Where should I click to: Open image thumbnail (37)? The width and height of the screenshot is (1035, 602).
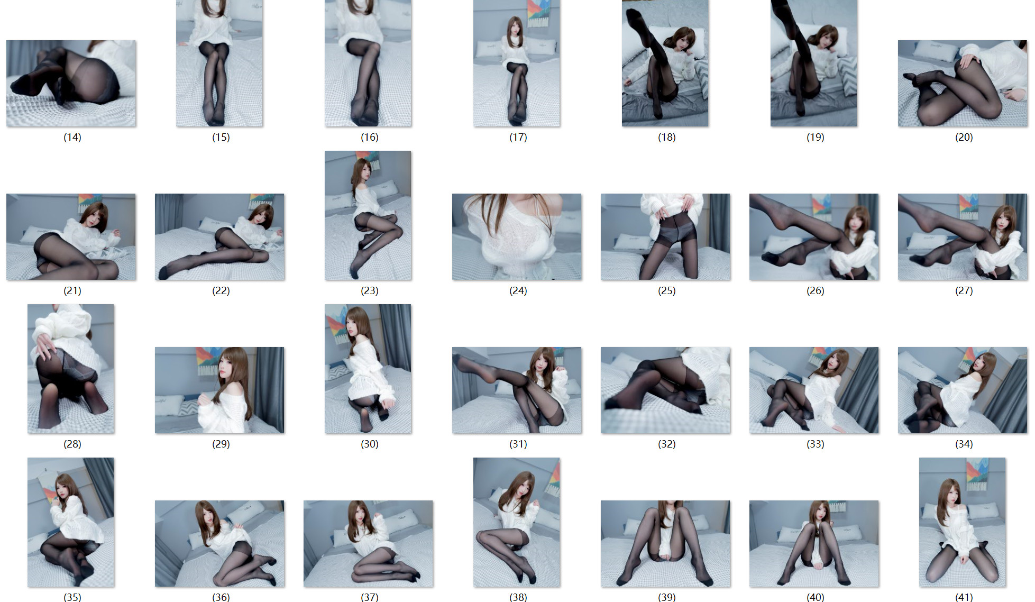(368, 543)
